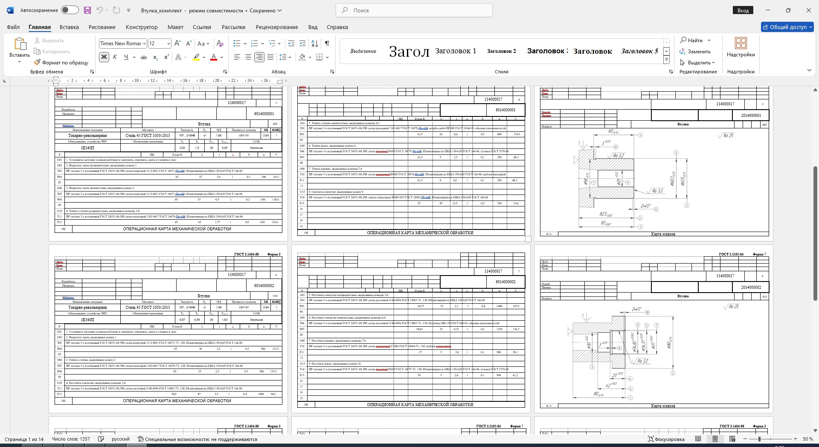
Task: Open the Вставка ribbon tab
Action: [x=69, y=27]
